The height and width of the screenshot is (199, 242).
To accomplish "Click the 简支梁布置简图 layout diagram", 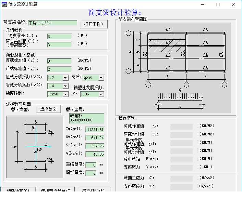I will coord(176,68).
